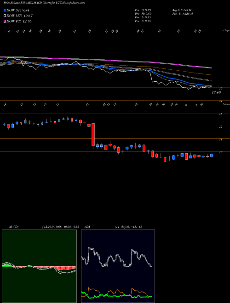The image size is (230, 303).
Task: Click the last blue candlestick on the right
Action: pos(212,155)
